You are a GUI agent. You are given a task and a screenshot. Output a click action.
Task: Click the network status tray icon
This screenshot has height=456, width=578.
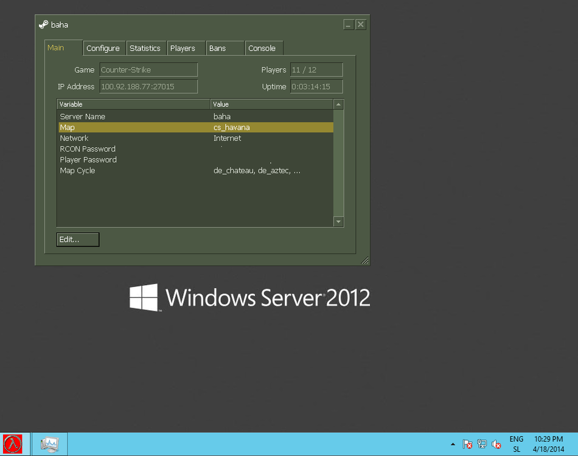tap(482, 444)
